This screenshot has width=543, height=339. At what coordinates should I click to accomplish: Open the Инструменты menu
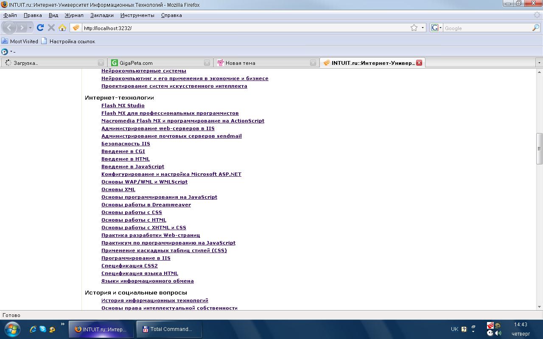coord(137,15)
